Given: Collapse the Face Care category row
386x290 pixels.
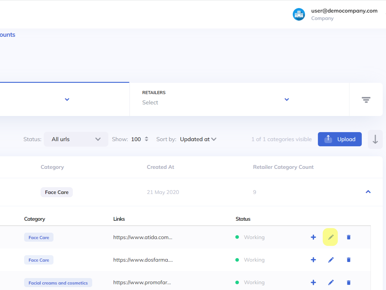Looking at the screenshot, I should pyautogui.click(x=368, y=192).
